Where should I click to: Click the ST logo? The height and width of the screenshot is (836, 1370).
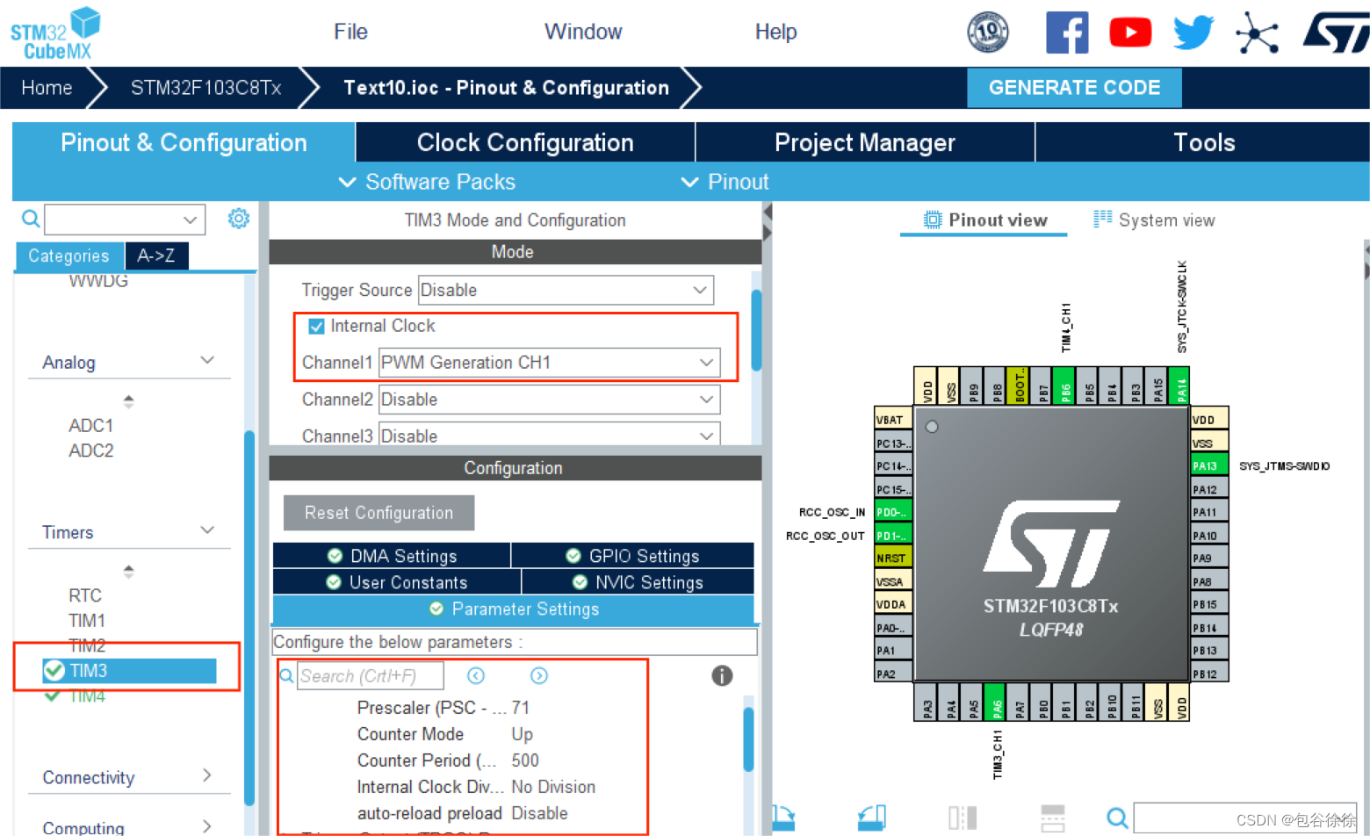[1336, 32]
